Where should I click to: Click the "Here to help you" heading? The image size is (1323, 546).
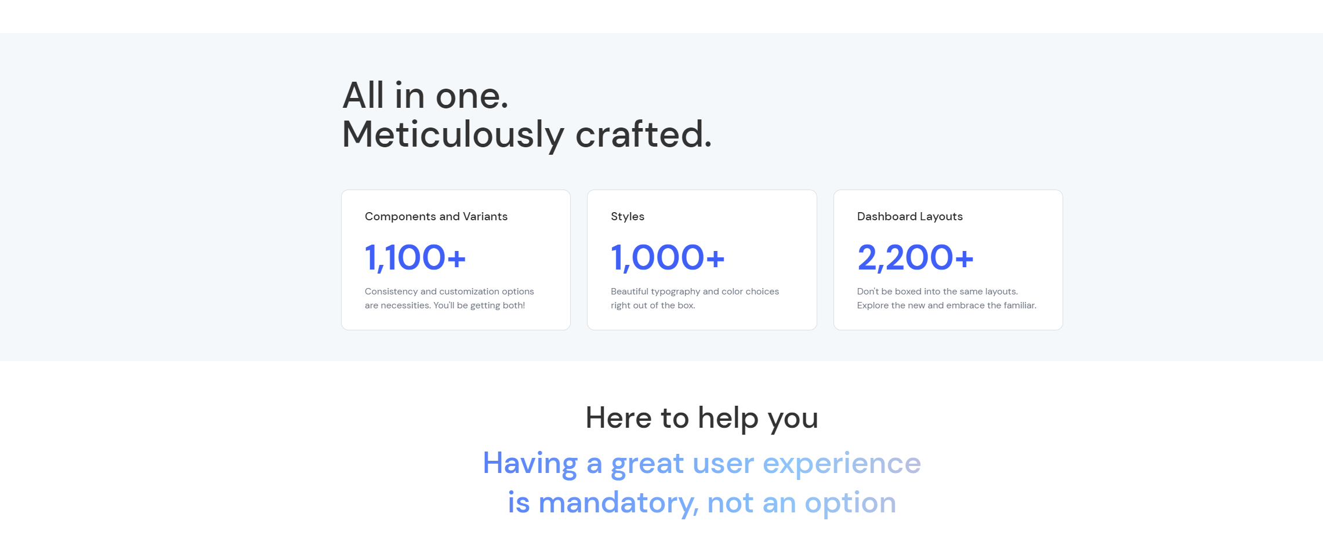pos(701,418)
